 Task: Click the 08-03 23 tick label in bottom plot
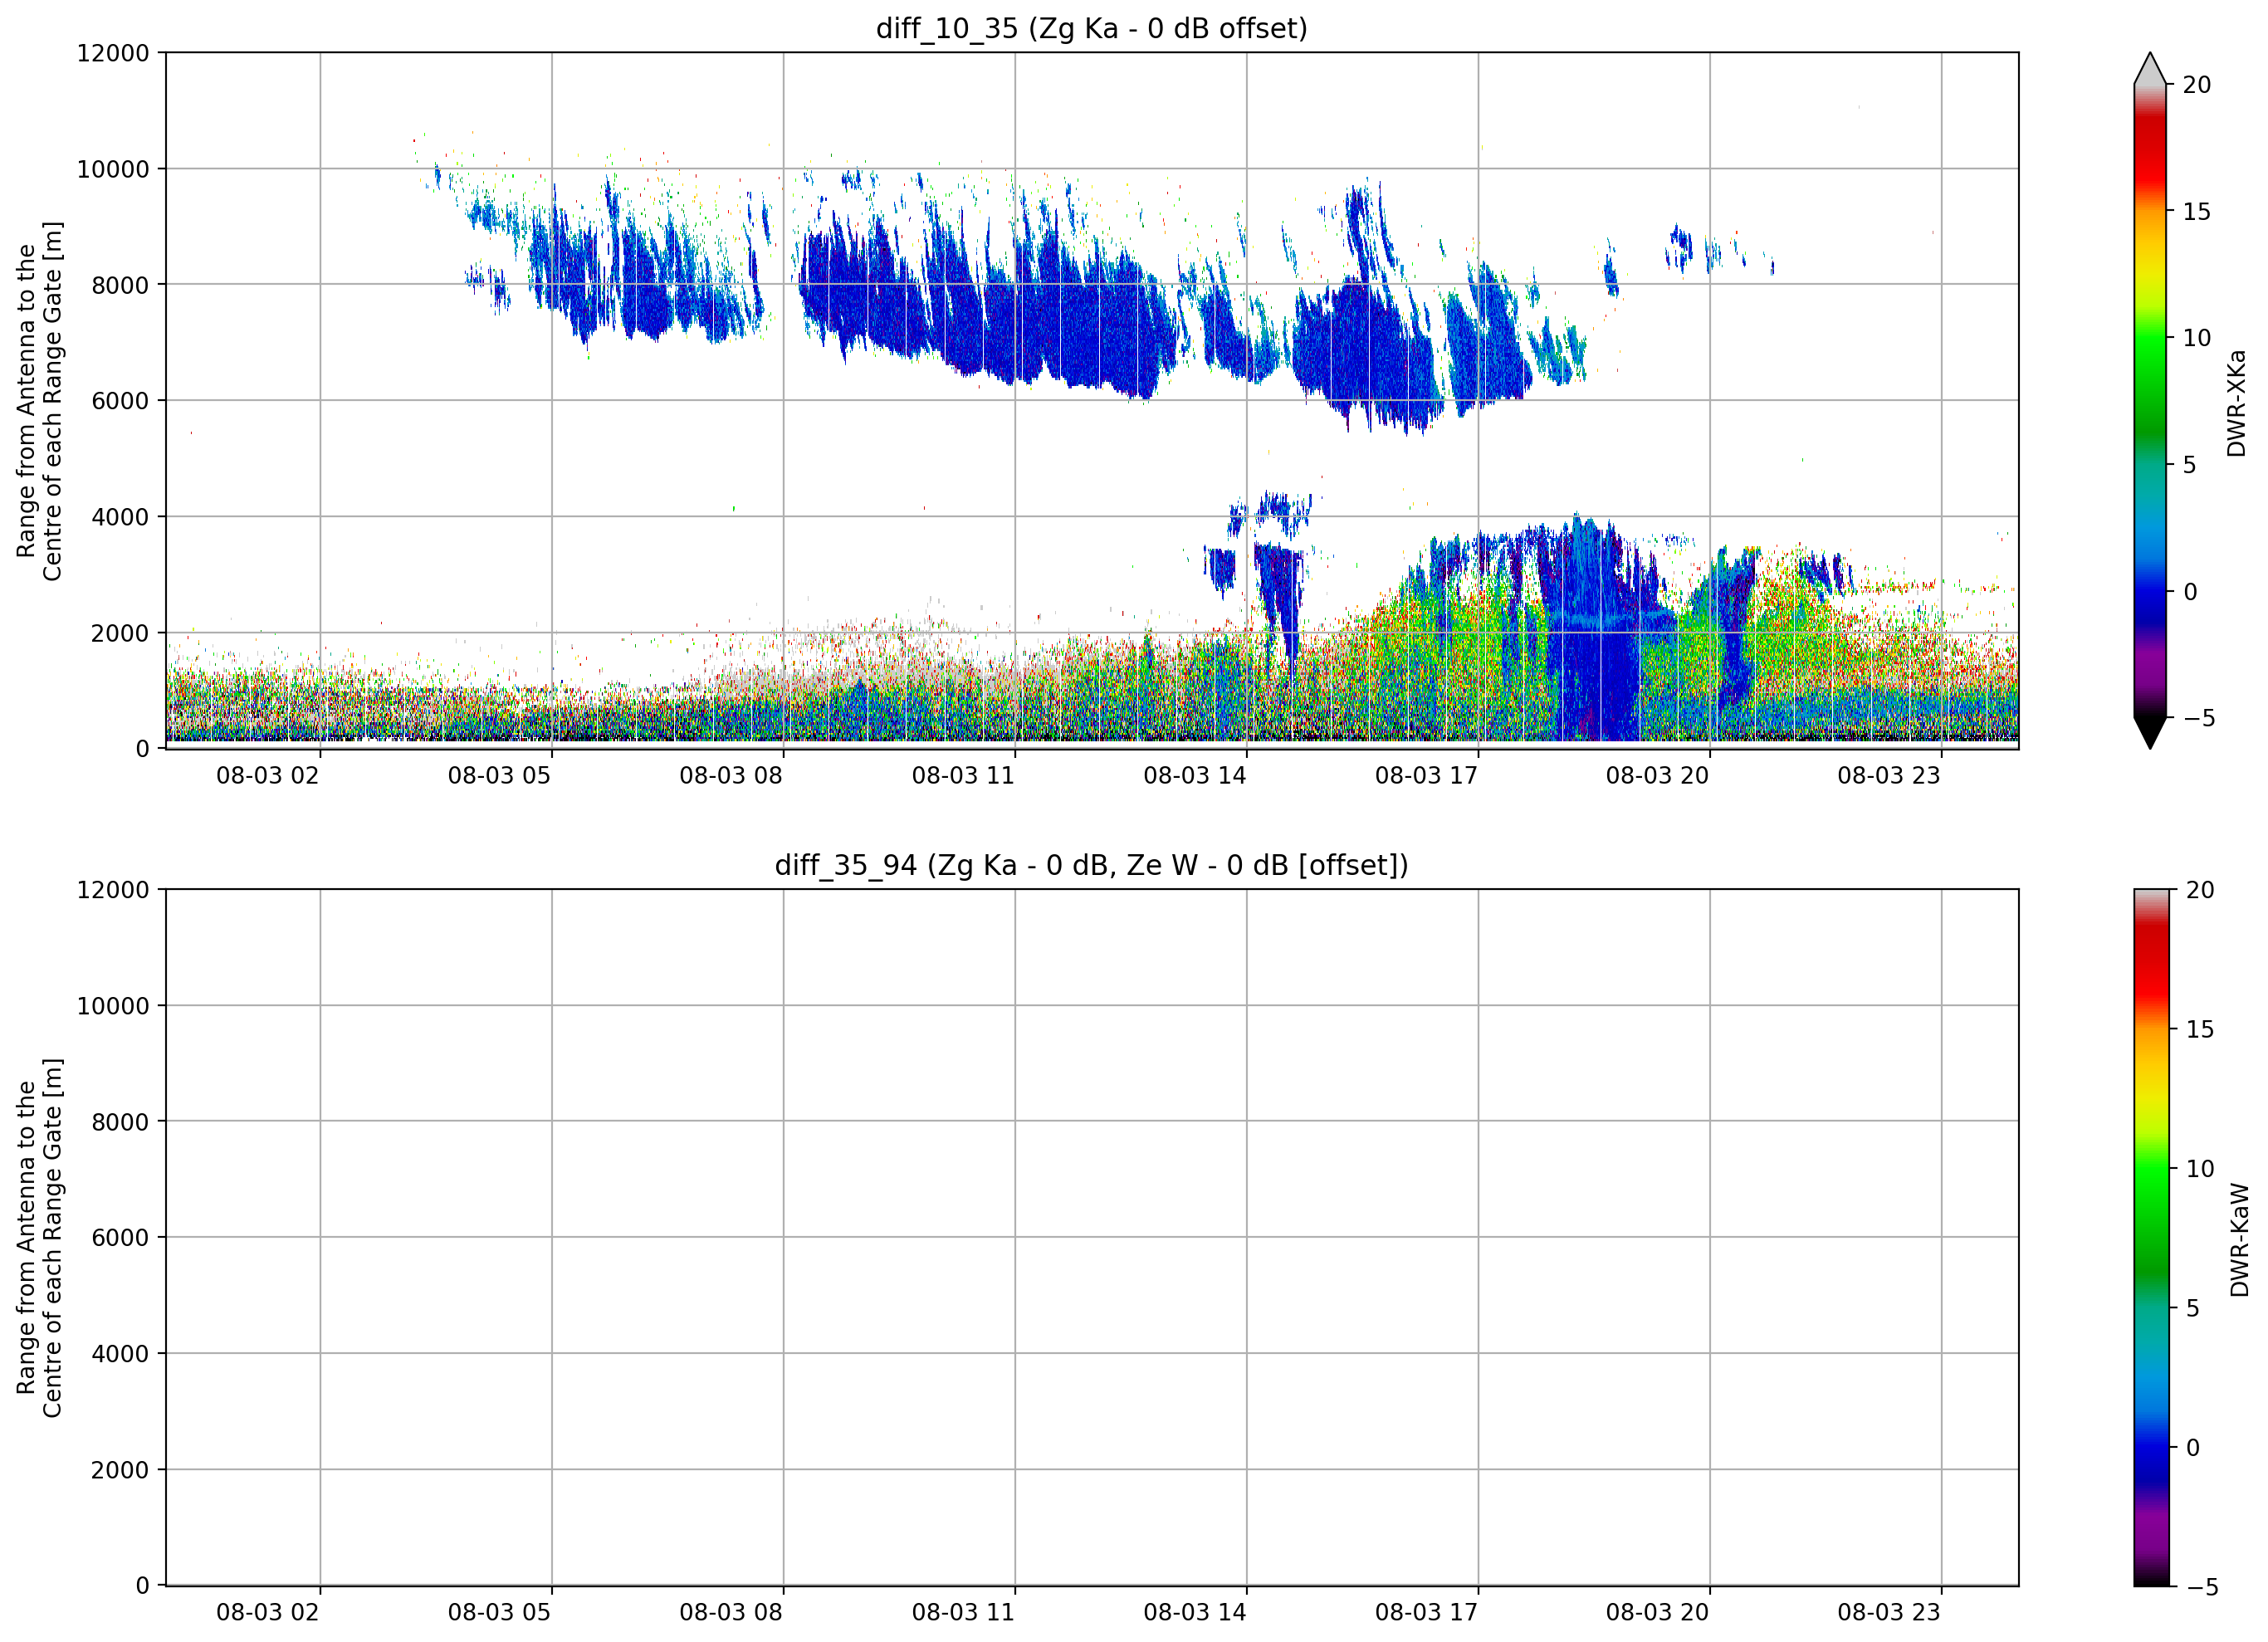[1888, 1612]
